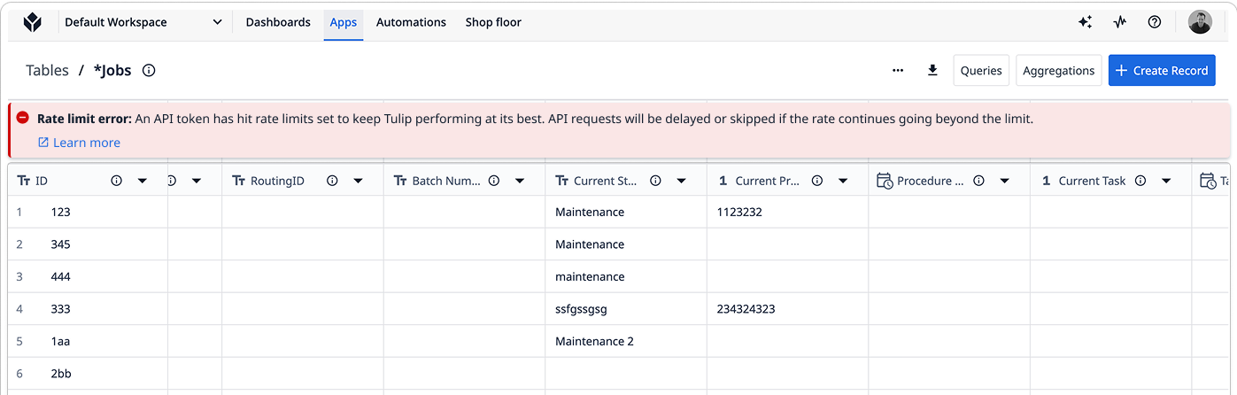The height and width of the screenshot is (395, 1237).
Task: Click the Tulip logo home icon
Action: click(x=32, y=22)
